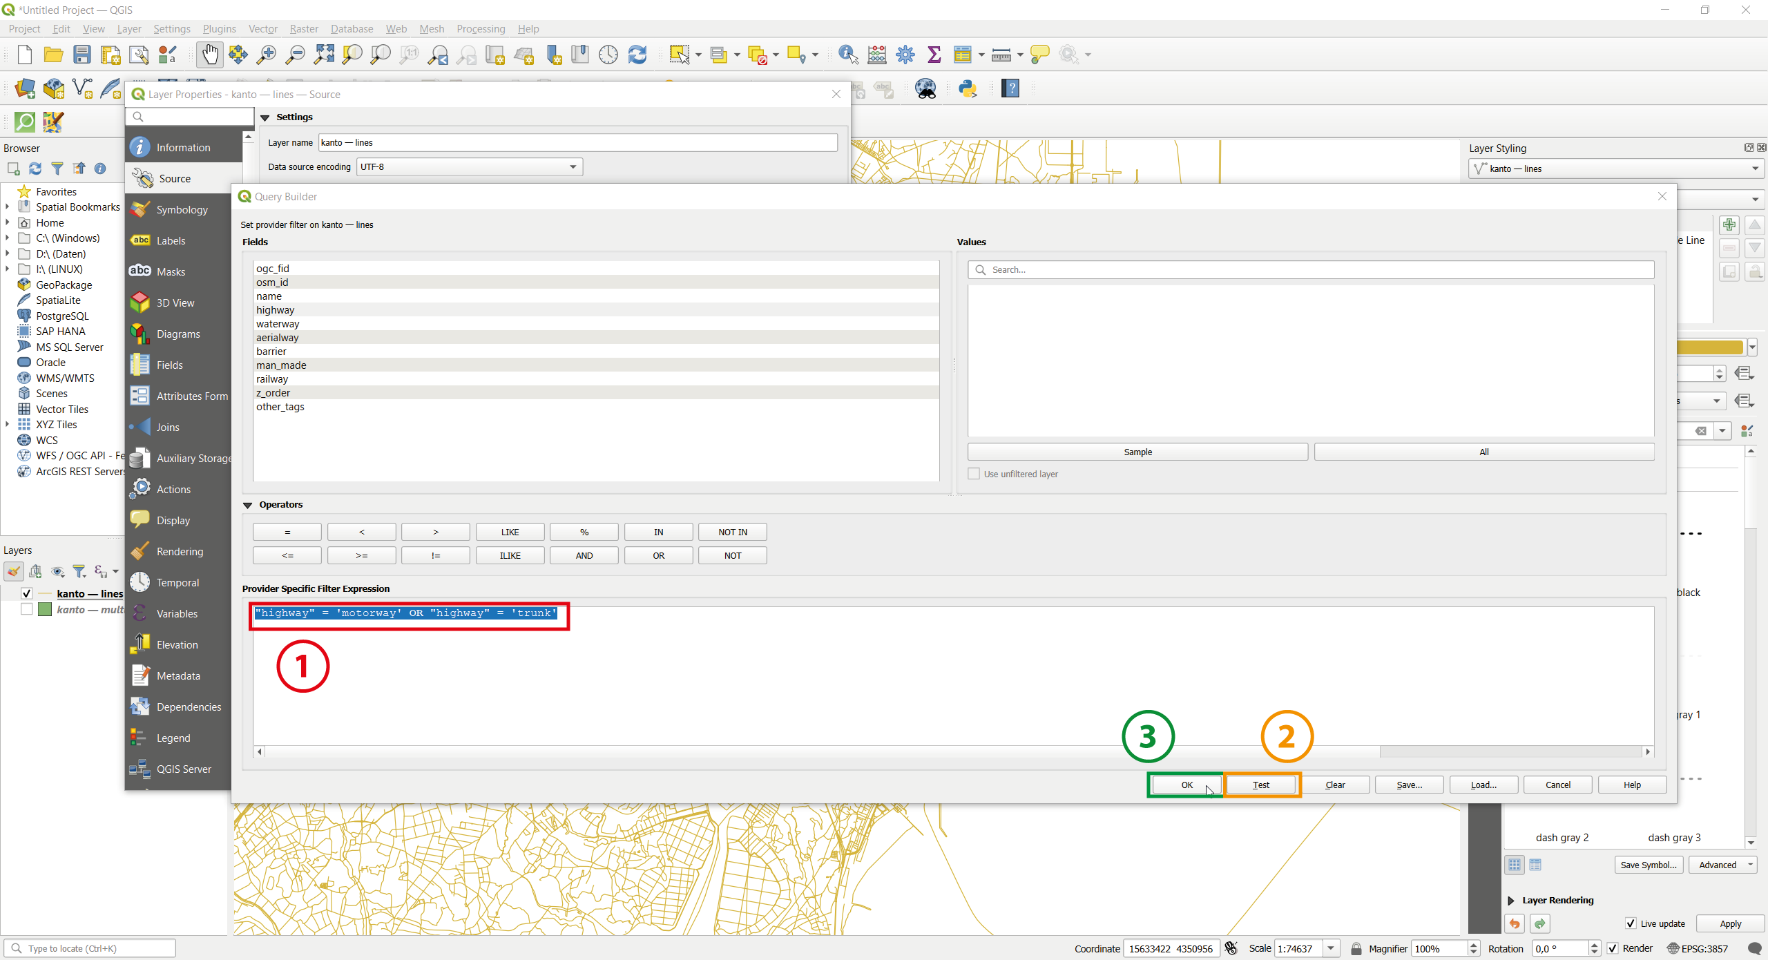This screenshot has height=960, width=1768.
Task: Open Symbology in layer properties sidebar
Action: 182,210
